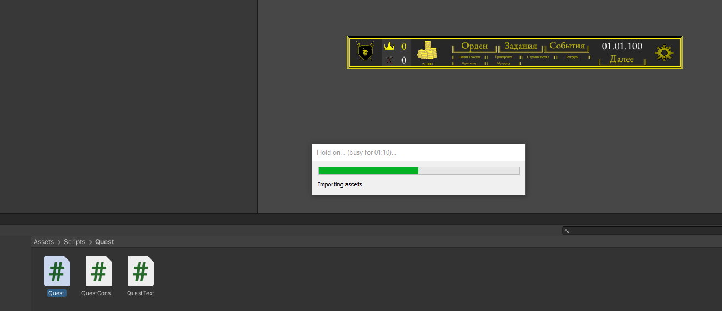Image resolution: width=722 pixels, height=311 pixels.
Task: Click the История sub-button
Action: 503,64
